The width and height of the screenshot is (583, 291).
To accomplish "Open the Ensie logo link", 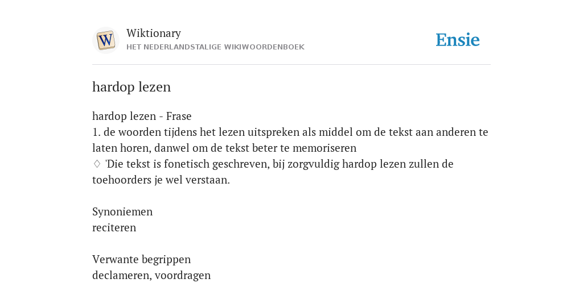I will coord(458,40).
